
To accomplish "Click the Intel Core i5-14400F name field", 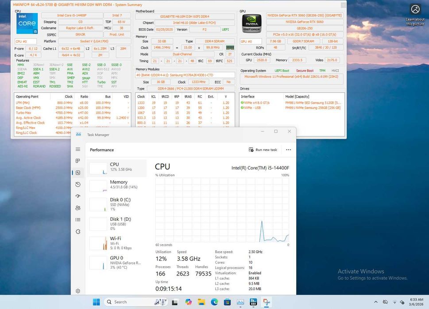I will [x=72, y=15].
